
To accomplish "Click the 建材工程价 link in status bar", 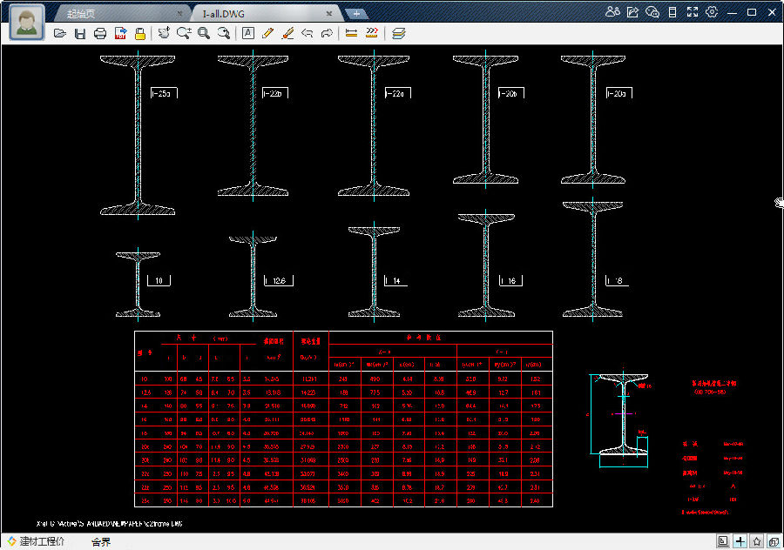I will click(x=41, y=542).
